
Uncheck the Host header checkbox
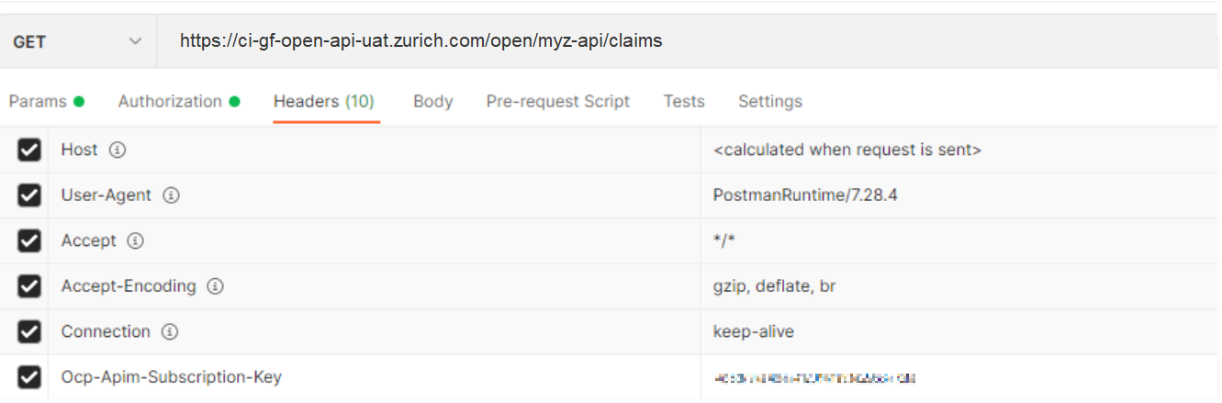[x=29, y=150]
